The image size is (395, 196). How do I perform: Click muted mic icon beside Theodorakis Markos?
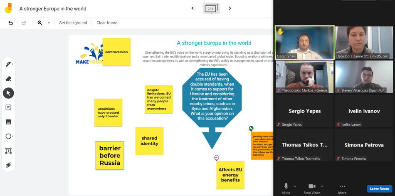pos(279,90)
